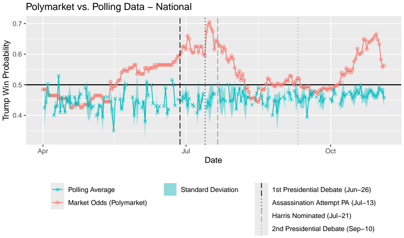Click the Market Odds (Polymarket) legend label
The width and height of the screenshot is (404, 238).
(108, 203)
